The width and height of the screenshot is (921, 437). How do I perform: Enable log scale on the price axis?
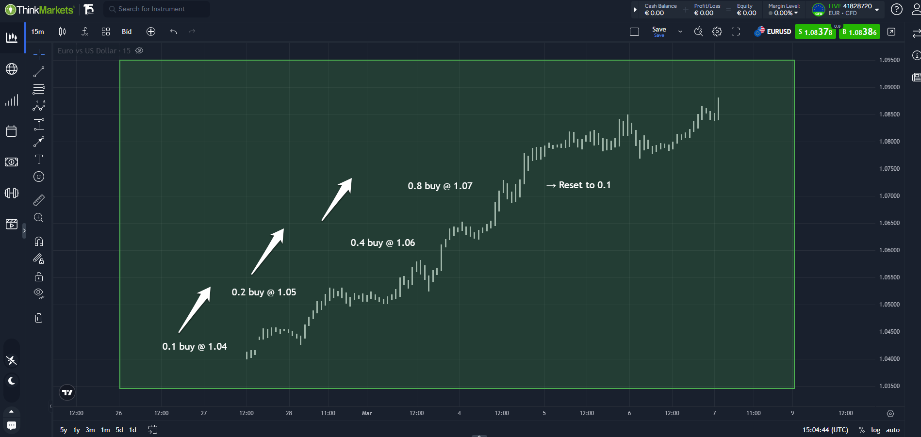point(876,430)
